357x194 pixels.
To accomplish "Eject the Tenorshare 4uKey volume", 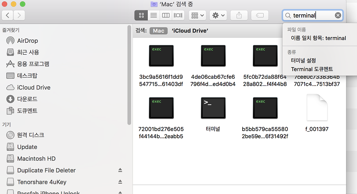I will pos(120,182).
